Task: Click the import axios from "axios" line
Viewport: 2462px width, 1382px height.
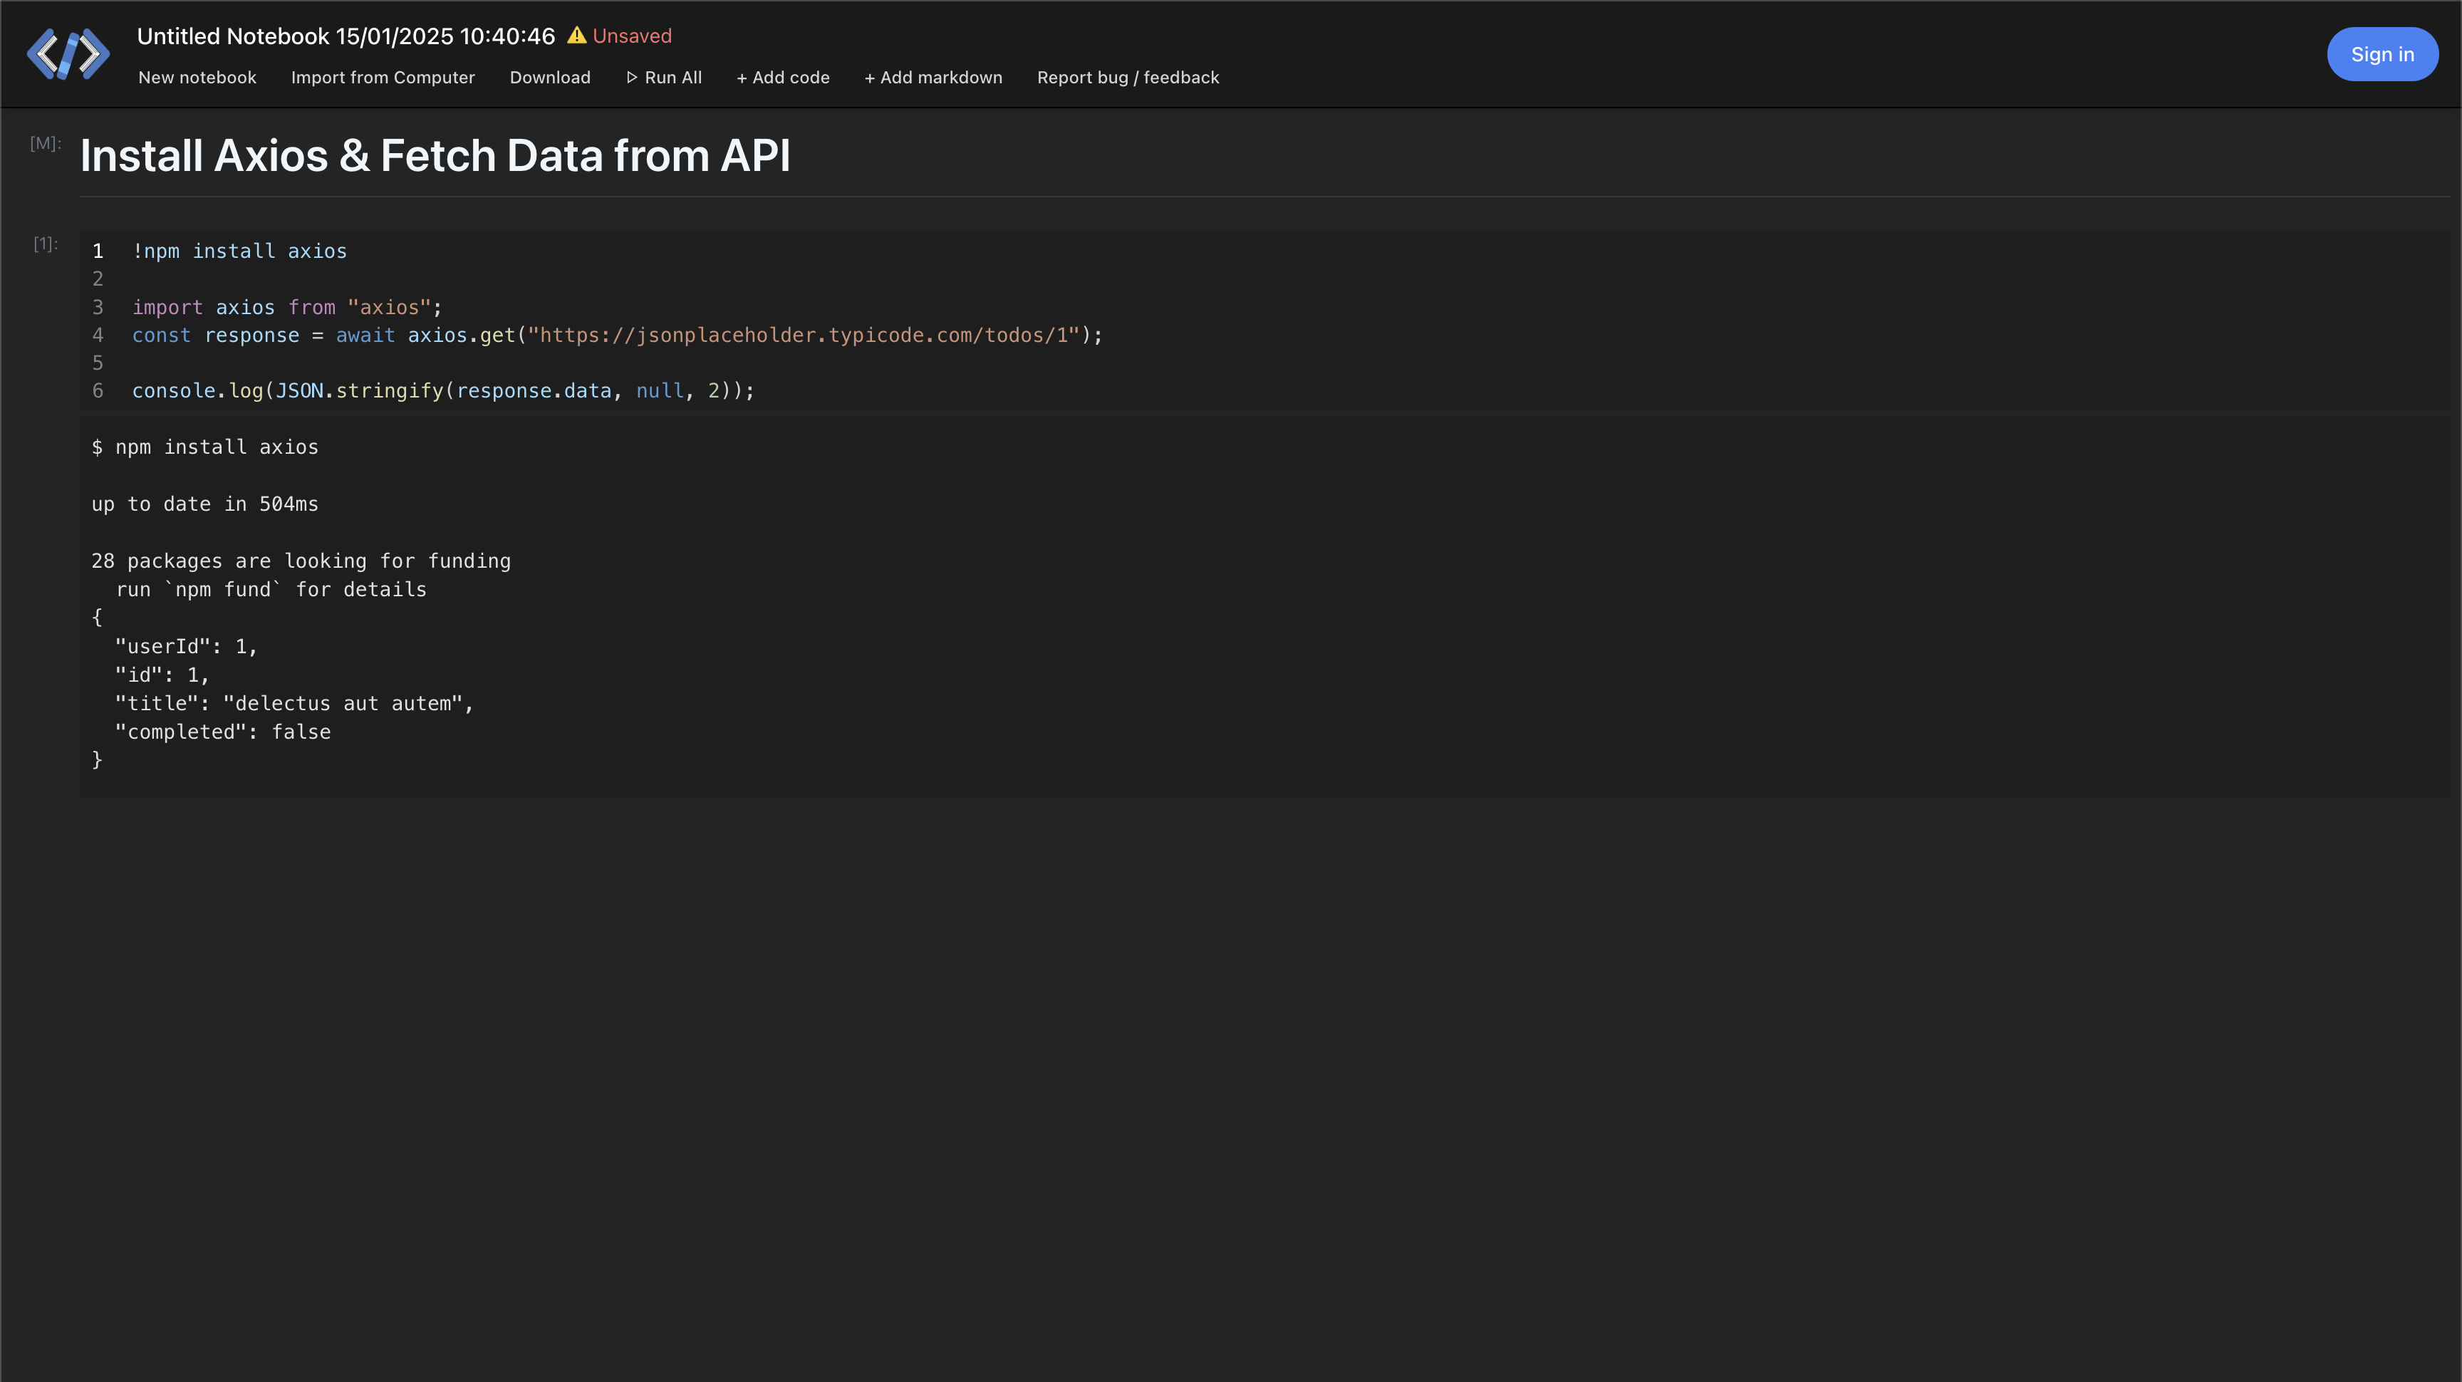Action: click(x=286, y=308)
